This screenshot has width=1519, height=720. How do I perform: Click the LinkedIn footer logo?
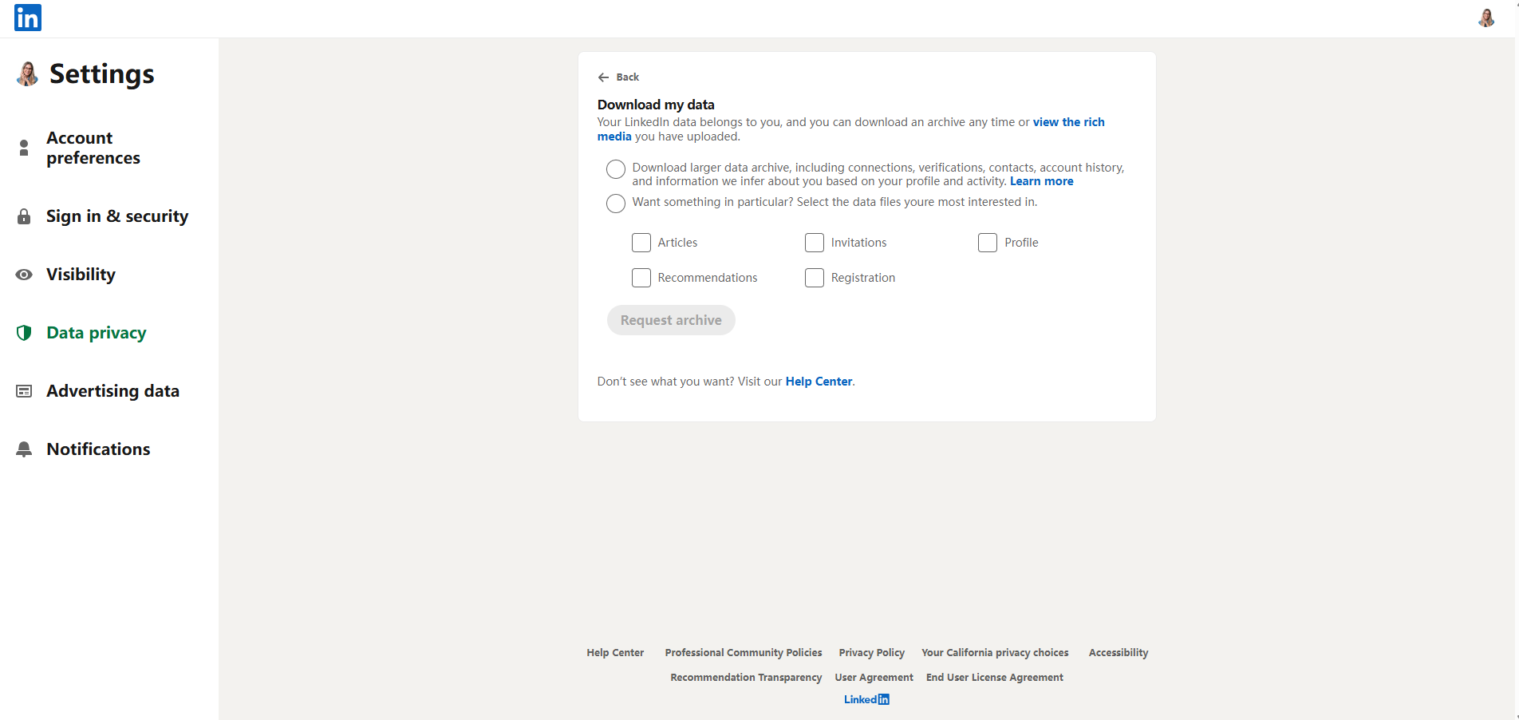point(866,700)
